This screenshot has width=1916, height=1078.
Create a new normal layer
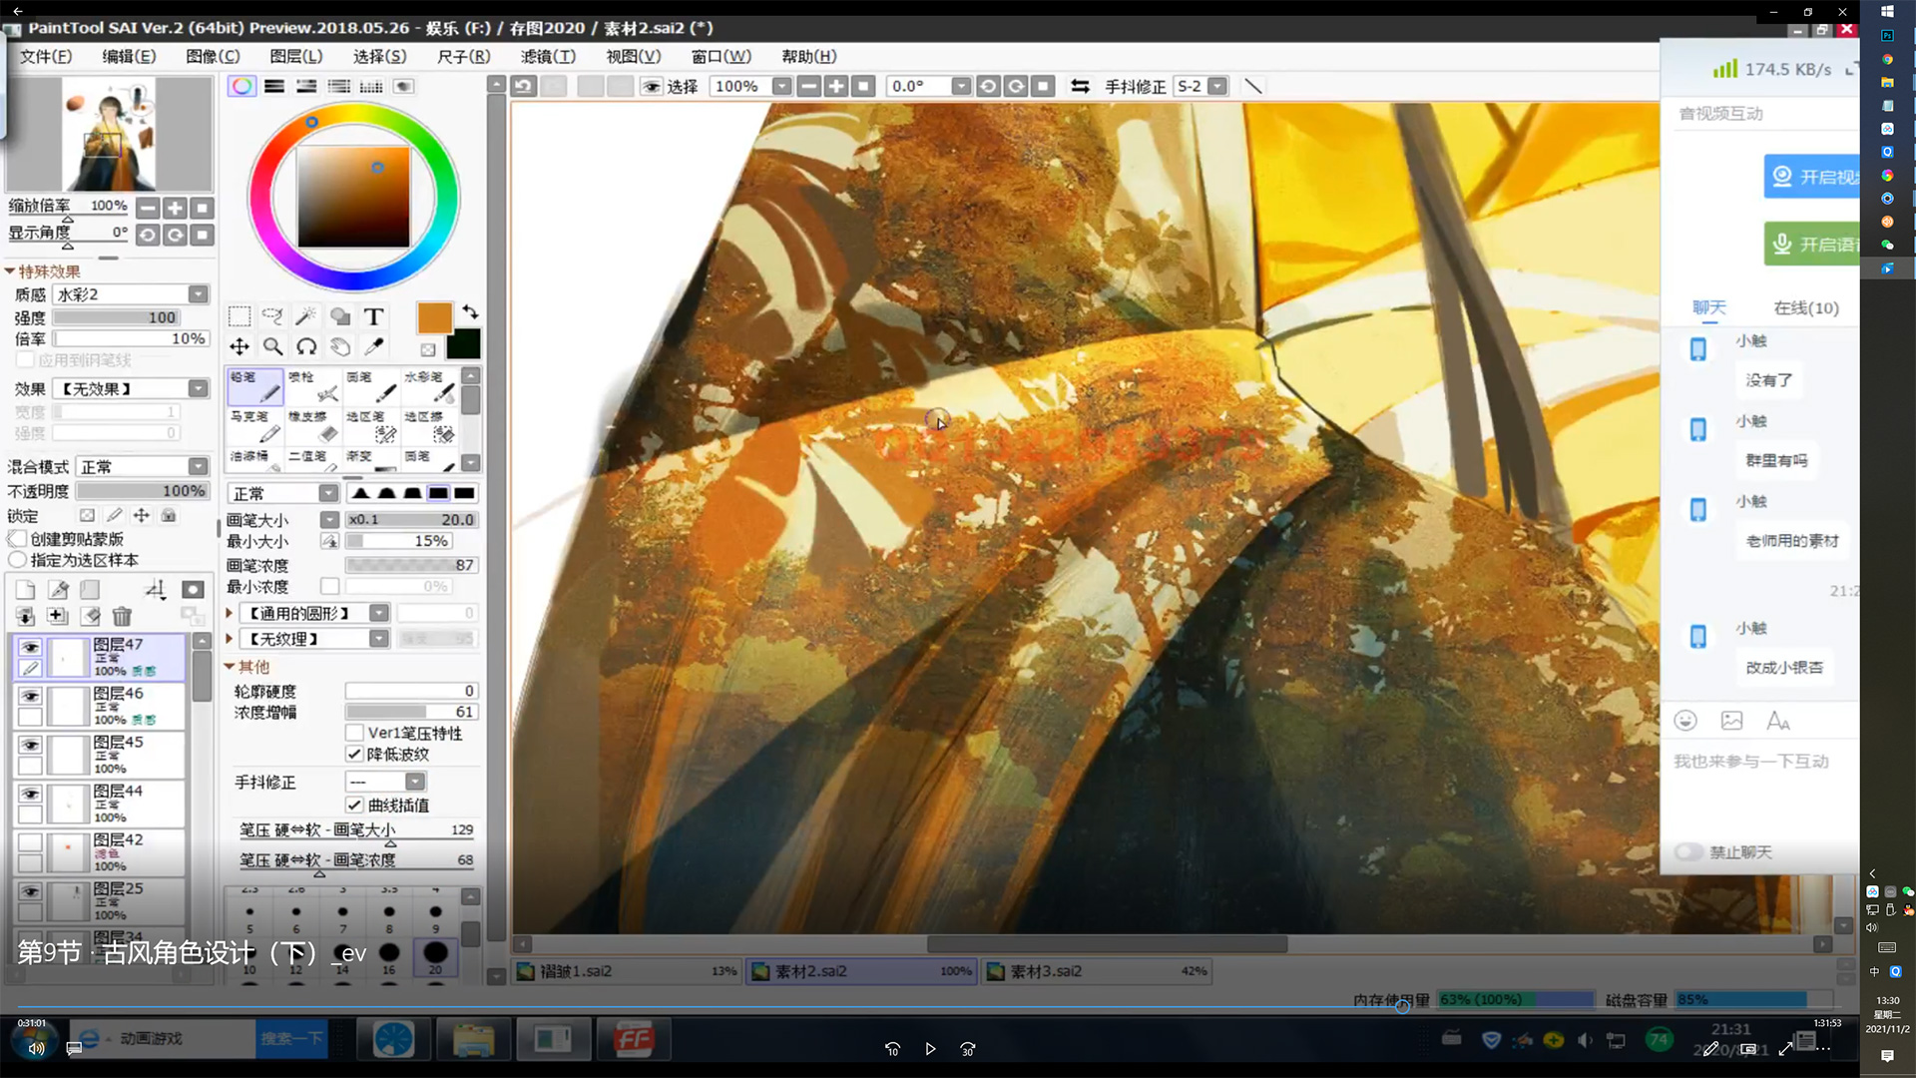coord(26,590)
